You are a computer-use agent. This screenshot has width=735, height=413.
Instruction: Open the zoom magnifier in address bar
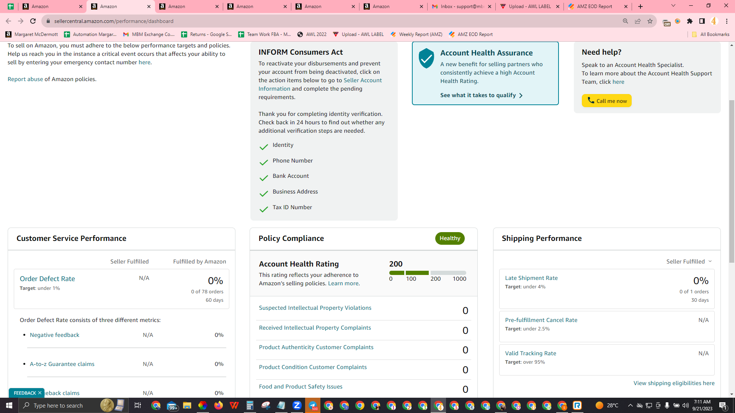click(626, 21)
